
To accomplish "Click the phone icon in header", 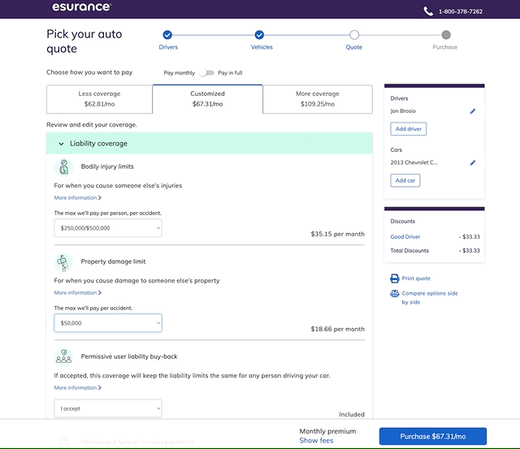I will click(428, 11).
